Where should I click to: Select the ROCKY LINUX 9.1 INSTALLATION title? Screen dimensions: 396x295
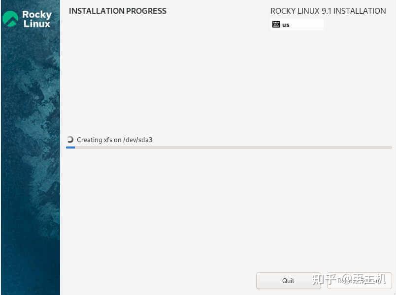328,11
